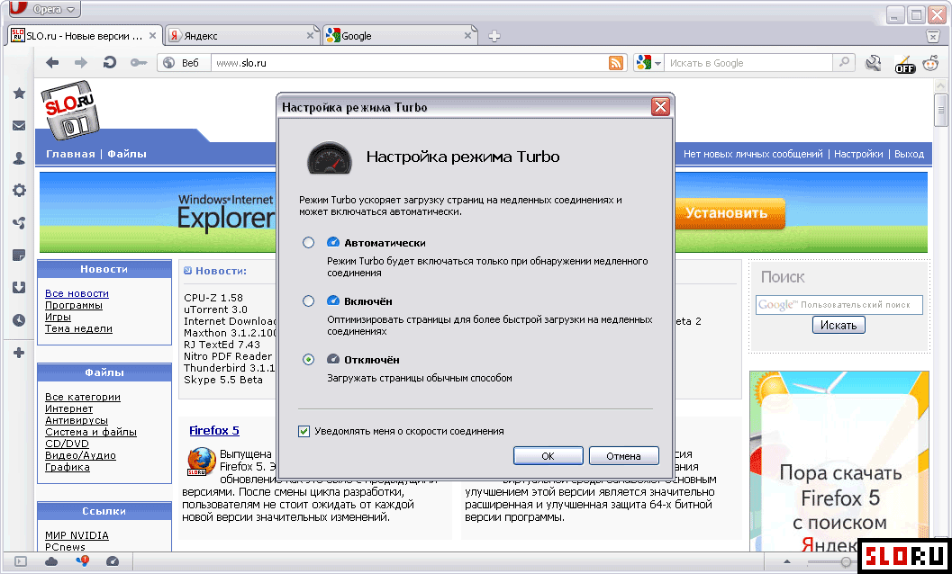
Task: Click the SLO.RU floppy logo
Action: pos(70,111)
